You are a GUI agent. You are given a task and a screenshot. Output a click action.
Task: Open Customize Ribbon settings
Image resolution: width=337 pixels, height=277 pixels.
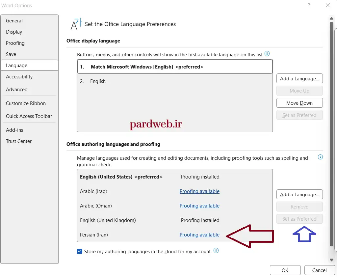(x=29, y=103)
